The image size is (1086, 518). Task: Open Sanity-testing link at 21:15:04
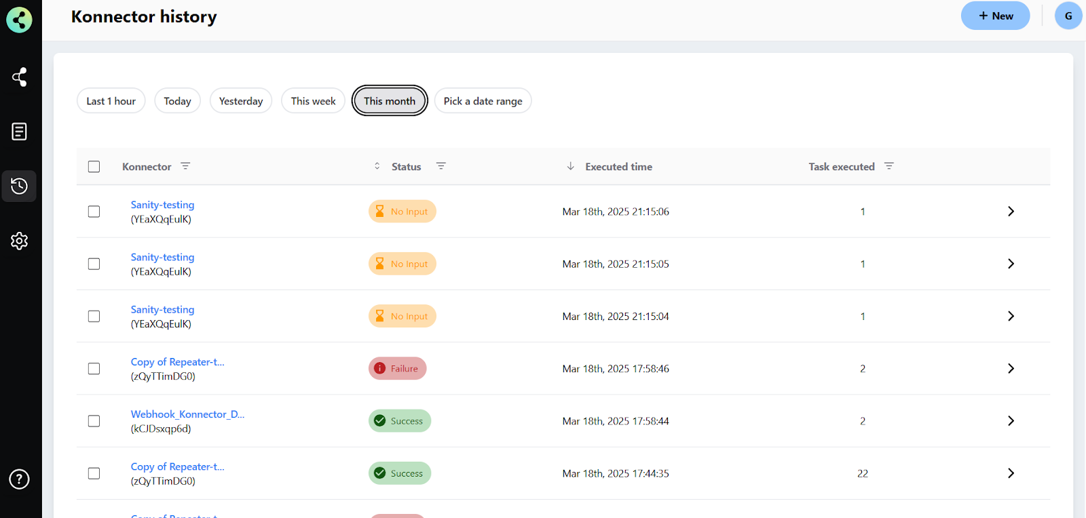[162, 309]
